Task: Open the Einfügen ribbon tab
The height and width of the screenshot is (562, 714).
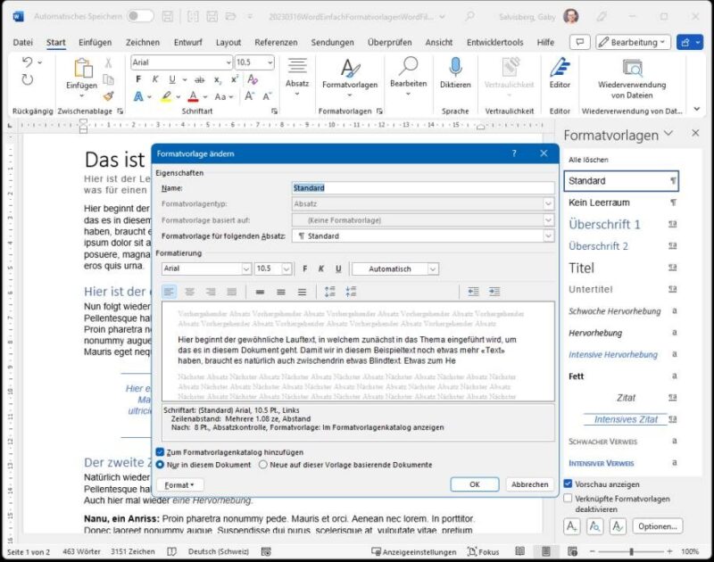Action: pyautogui.click(x=95, y=42)
